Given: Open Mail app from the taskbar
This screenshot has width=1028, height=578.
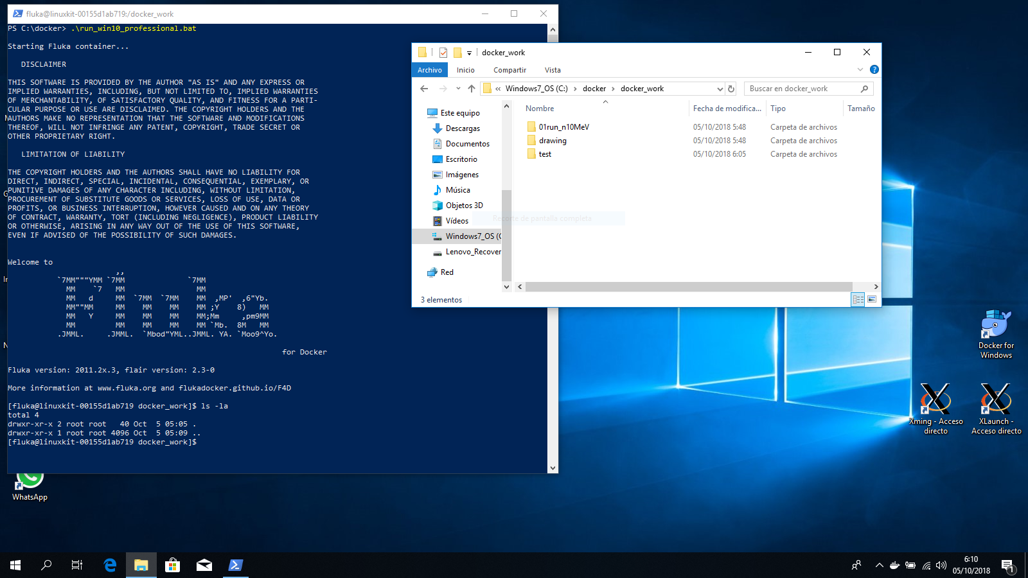Looking at the screenshot, I should click(204, 565).
